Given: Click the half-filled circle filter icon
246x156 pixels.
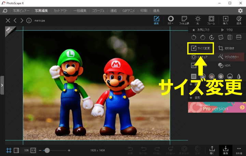Looking at the screenshot, I should 230,76.
